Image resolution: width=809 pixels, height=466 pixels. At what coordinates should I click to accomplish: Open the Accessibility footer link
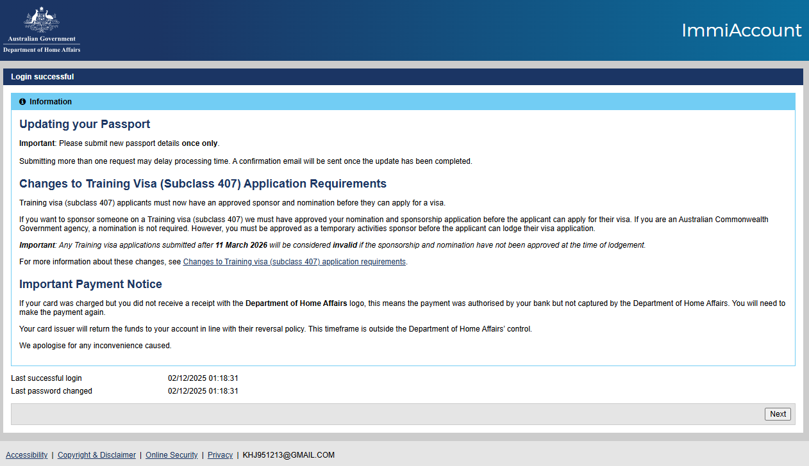click(27, 455)
